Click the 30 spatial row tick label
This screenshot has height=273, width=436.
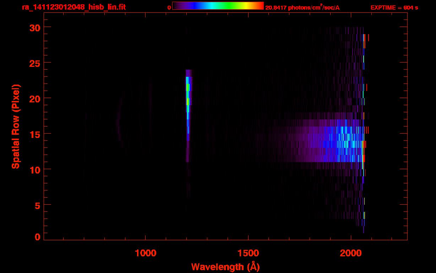[x=34, y=27]
